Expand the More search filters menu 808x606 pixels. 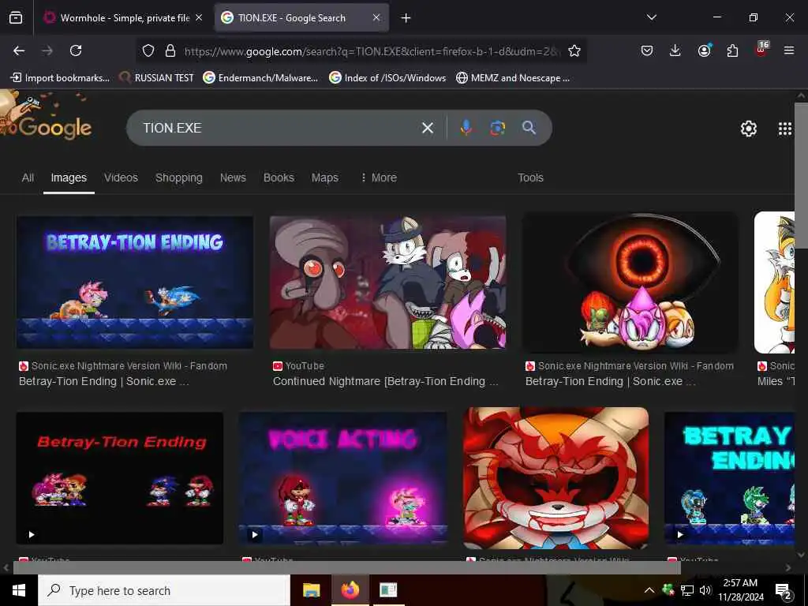379,178
